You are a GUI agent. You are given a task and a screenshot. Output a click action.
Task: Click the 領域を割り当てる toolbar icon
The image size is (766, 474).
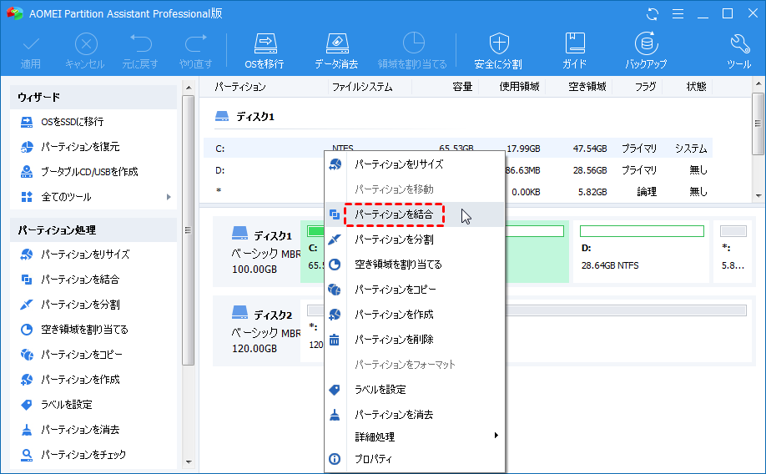click(x=413, y=43)
